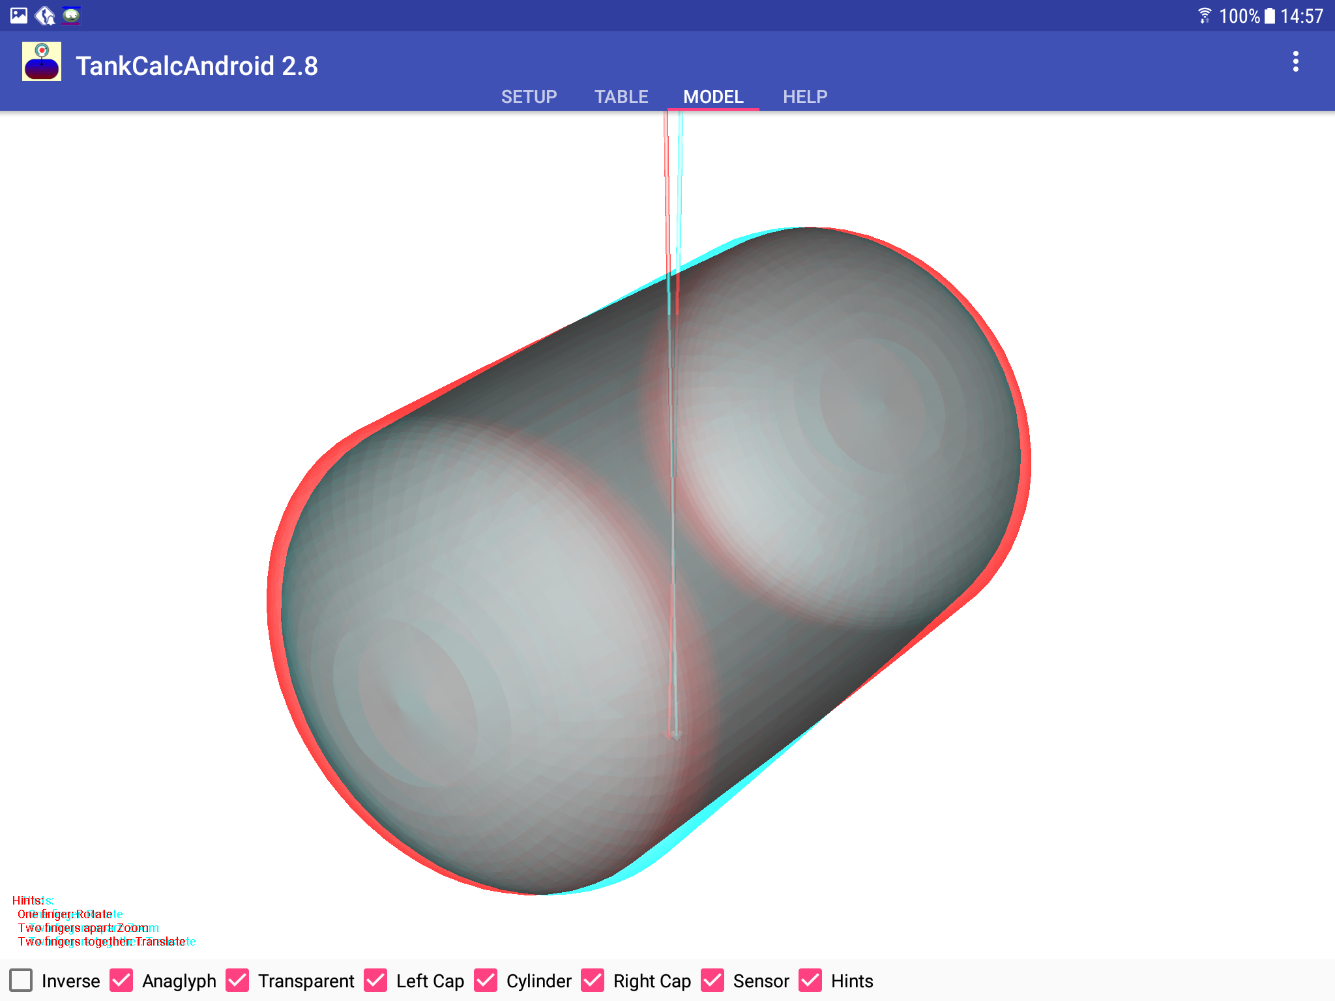This screenshot has width=1335, height=1001.
Task: Select the MODEL tab
Action: (713, 96)
